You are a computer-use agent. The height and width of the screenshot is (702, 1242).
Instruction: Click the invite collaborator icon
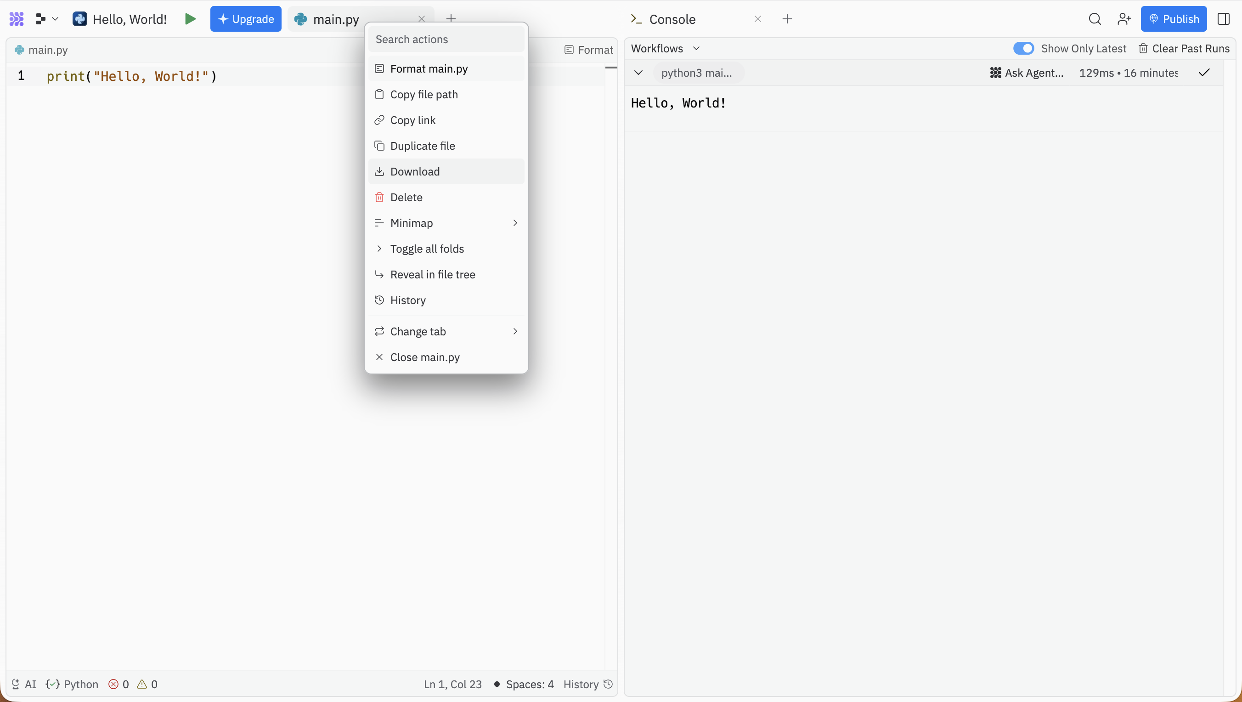pos(1124,19)
